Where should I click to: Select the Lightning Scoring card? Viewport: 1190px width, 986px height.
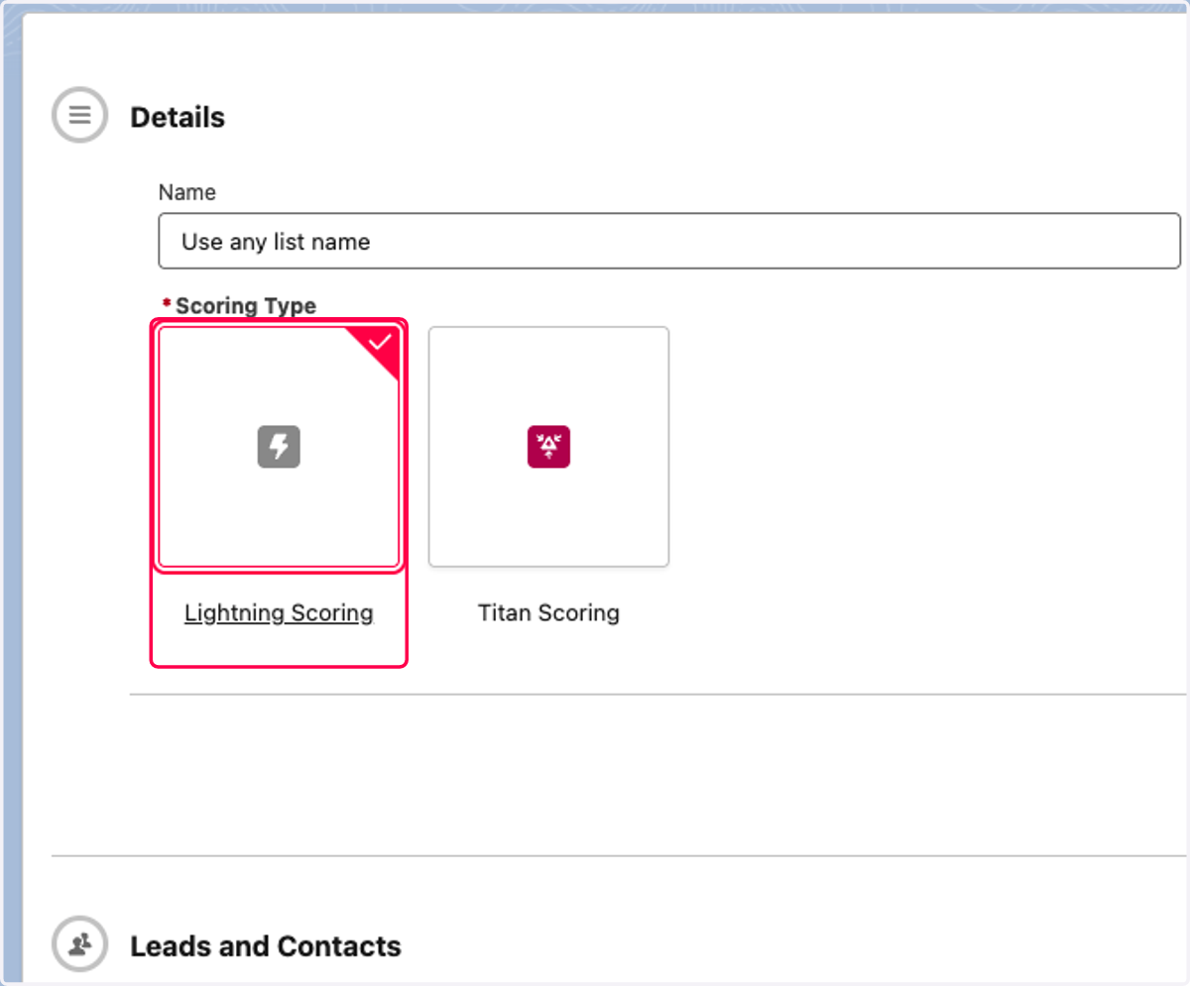click(x=279, y=447)
